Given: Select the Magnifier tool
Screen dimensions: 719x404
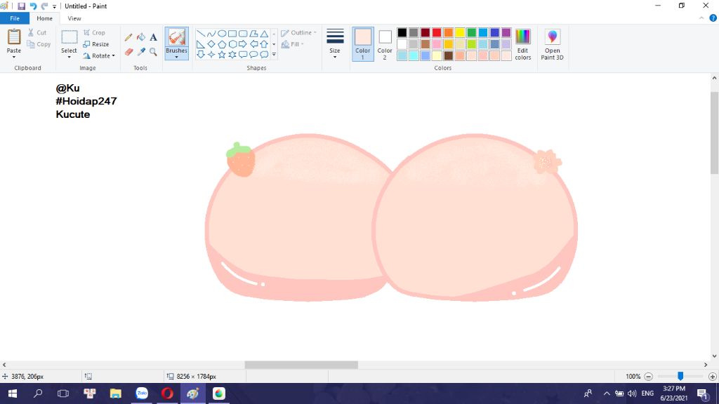Looking at the screenshot, I should 153,52.
